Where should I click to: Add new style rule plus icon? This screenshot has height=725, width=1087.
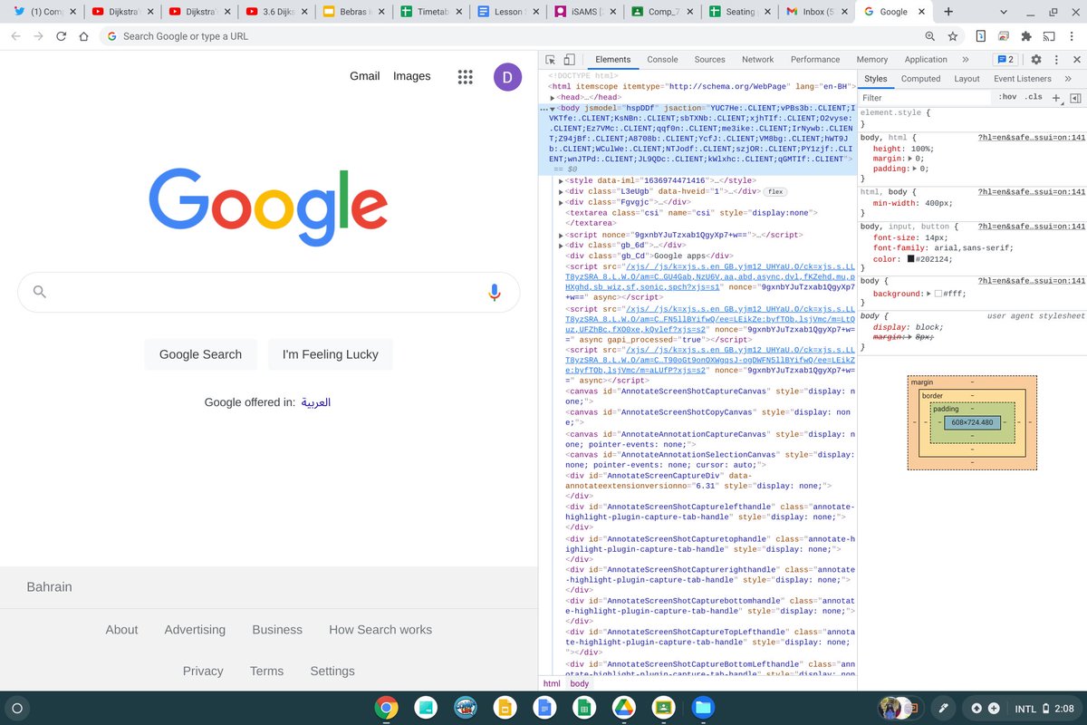click(x=1056, y=98)
